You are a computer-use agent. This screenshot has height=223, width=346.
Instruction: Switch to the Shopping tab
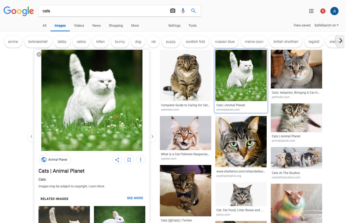point(116,25)
